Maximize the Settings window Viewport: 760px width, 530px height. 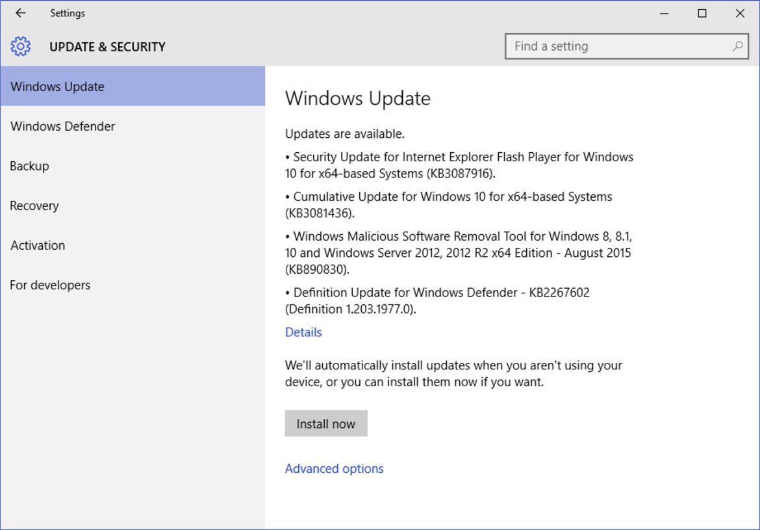[702, 13]
